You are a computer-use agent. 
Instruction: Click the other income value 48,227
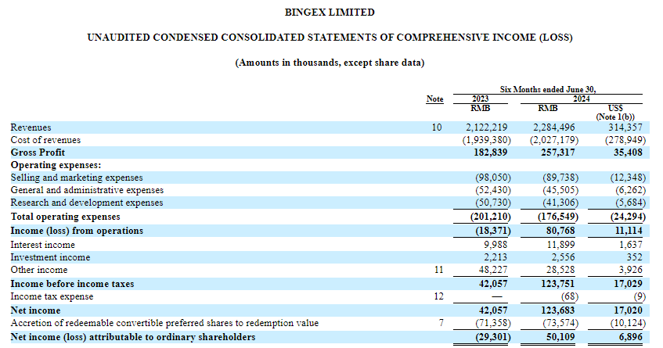pyautogui.click(x=493, y=270)
